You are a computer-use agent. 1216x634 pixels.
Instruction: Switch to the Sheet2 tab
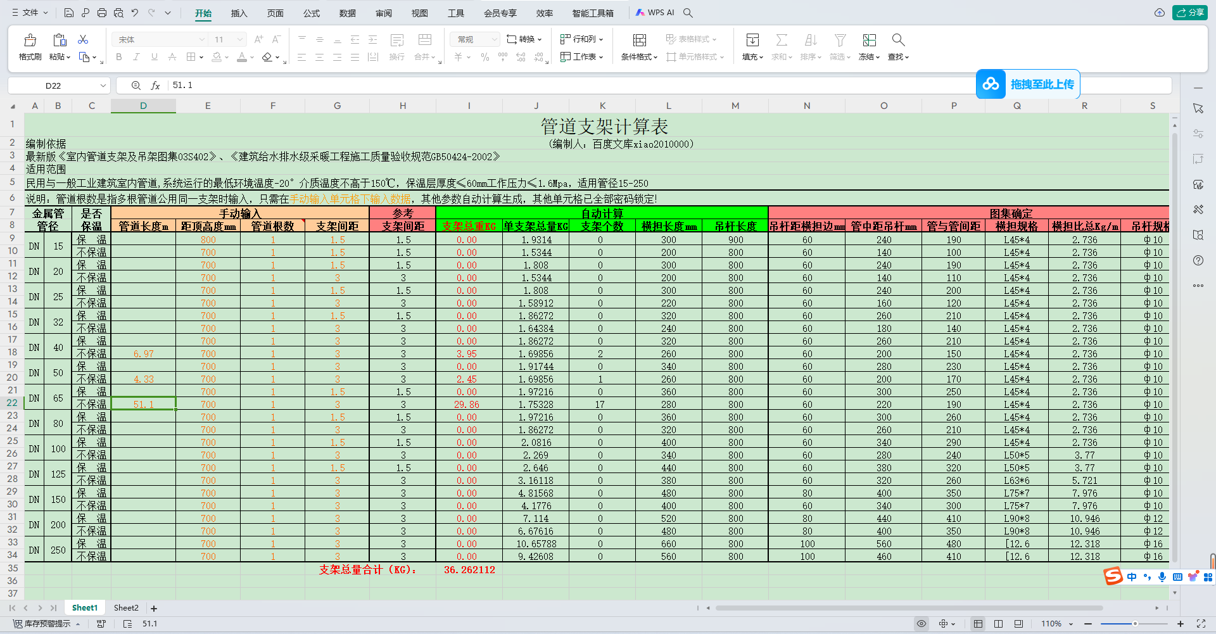(126, 608)
